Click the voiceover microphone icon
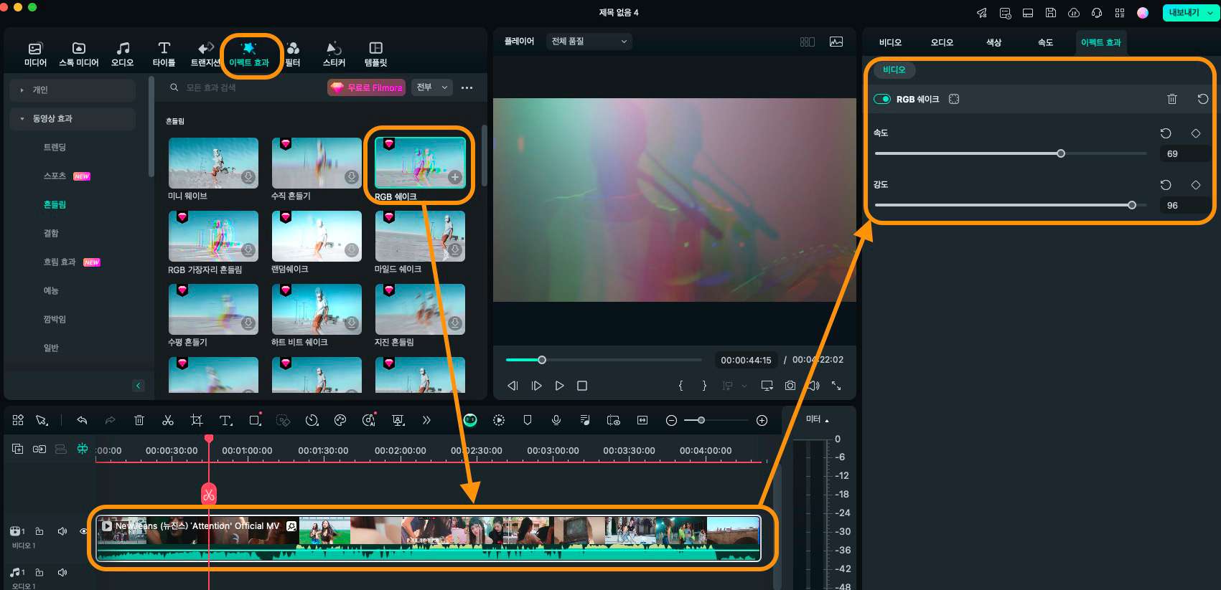The image size is (1221, 590). (556, 420)
